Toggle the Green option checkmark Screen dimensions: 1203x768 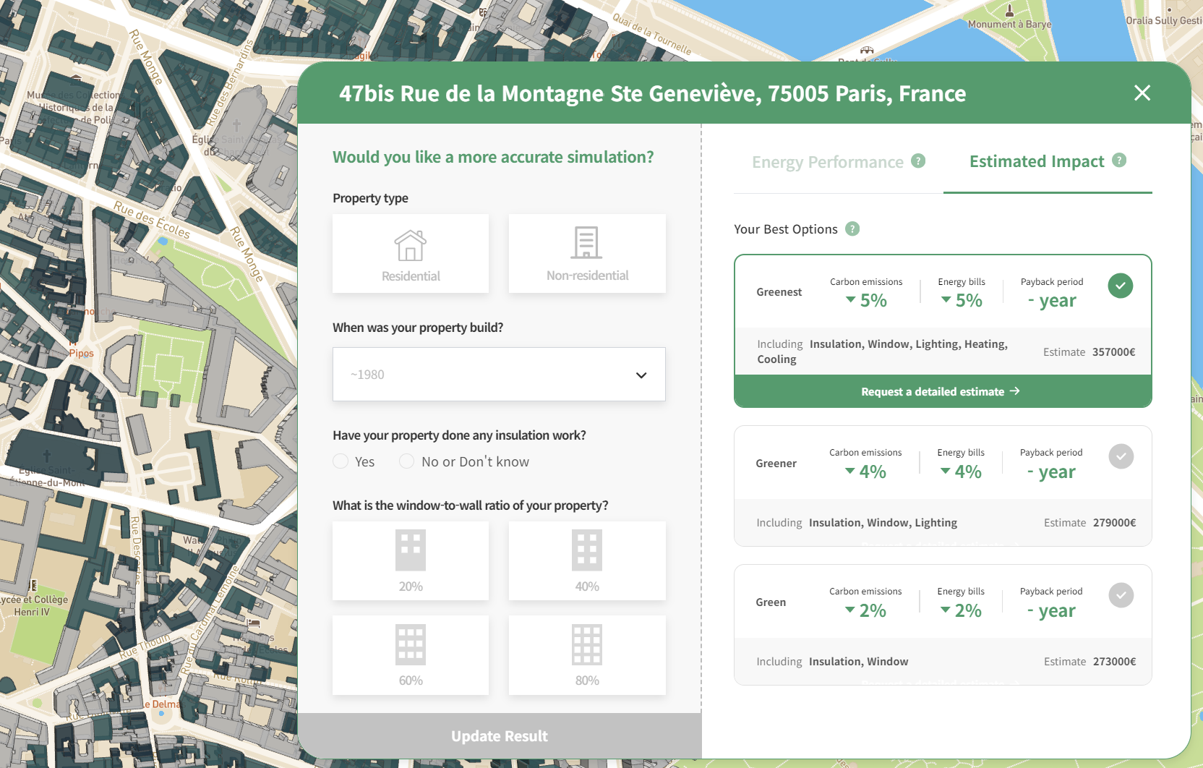1121,595
